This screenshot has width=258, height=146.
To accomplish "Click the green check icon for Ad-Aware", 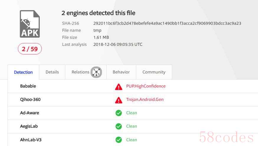I will point(119,113).
